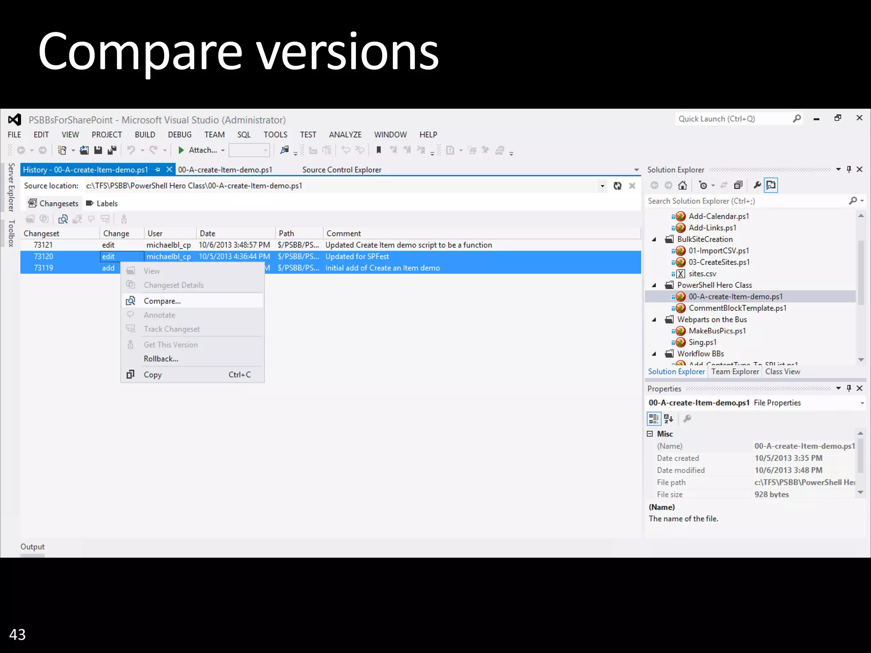
Task: Open the solution configuration combo box
Action: point(249,150)
